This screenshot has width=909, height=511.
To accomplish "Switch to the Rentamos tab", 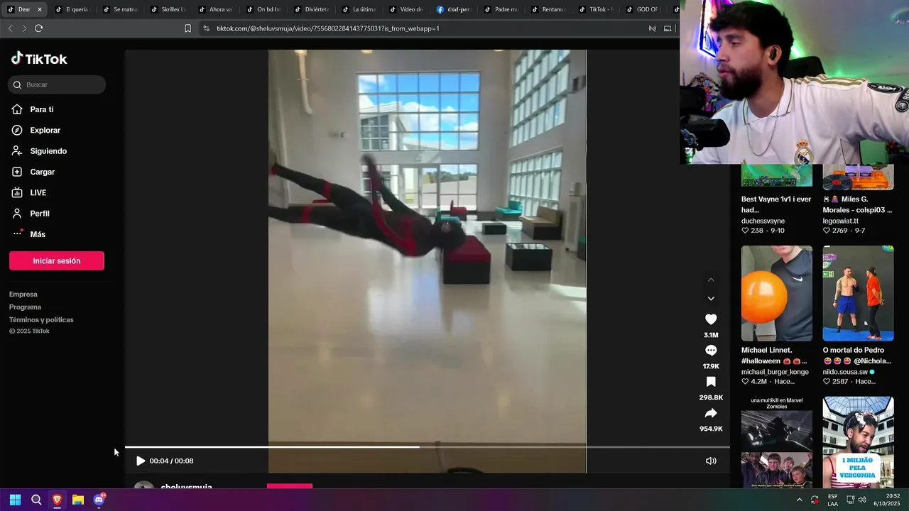I will point(549,9).
